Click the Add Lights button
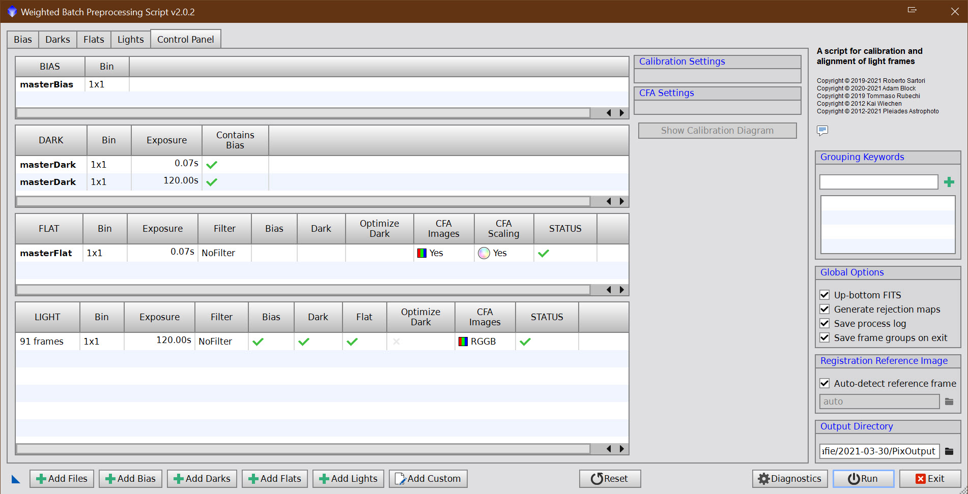The height and width of the screenshot is (494, 968). [348, 479]
